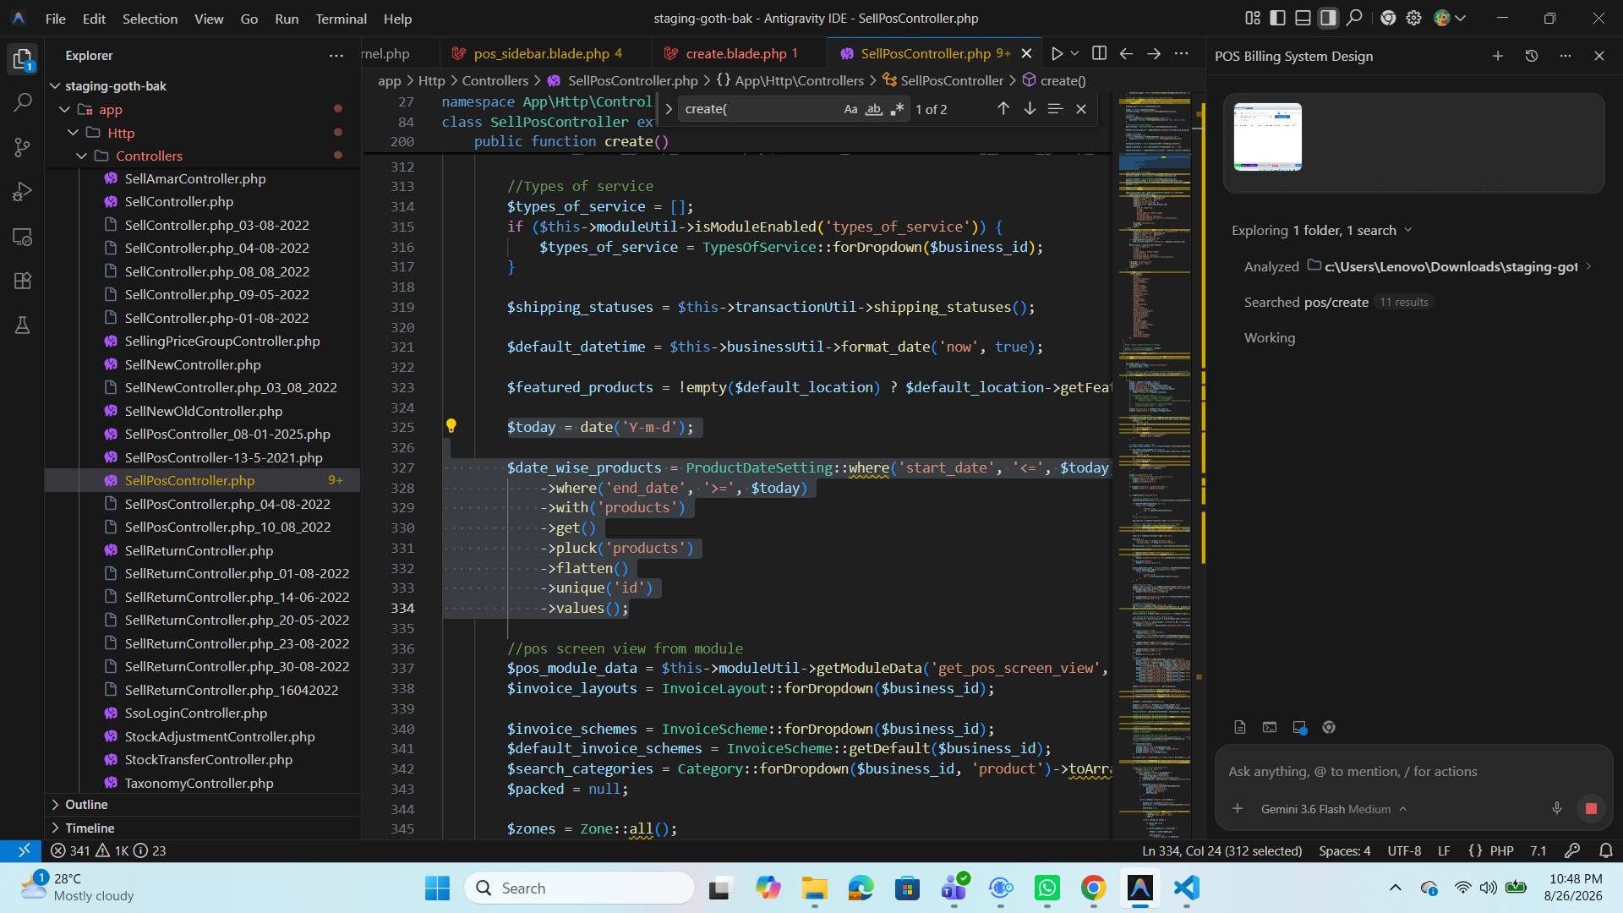The width and height of the screenshot is (1623, 913).
Task: Start a new chat with plus icon
Action: (1497, 56)
